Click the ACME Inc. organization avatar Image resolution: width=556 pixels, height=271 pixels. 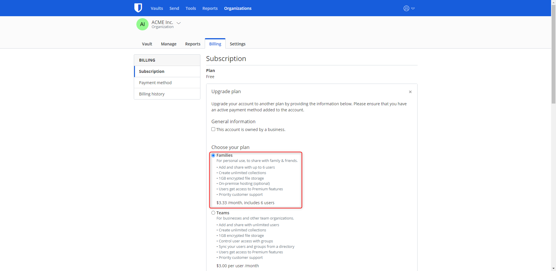click(142, 24)
